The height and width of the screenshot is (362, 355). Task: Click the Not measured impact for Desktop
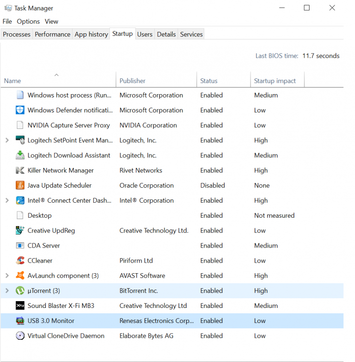click(x=274, y=215)
